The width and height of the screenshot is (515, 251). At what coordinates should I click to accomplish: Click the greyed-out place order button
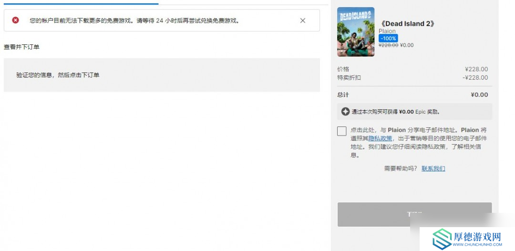(x=414, y=214)
